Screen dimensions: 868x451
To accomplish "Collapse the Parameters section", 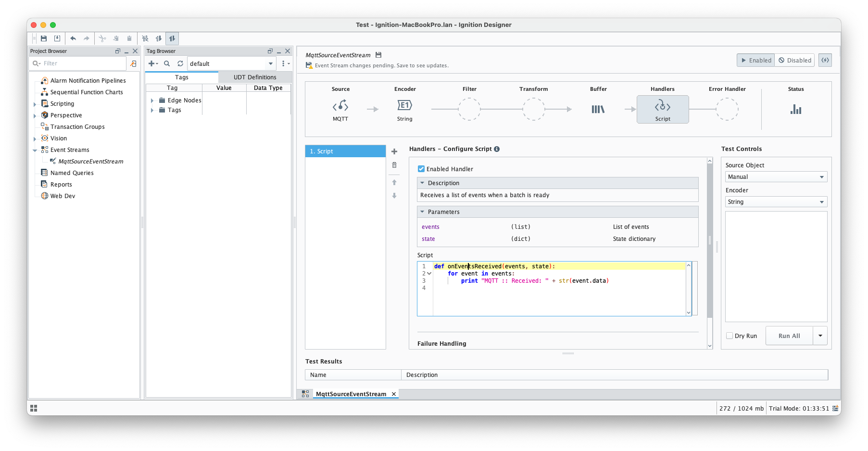I will click(x=422, y=212).
